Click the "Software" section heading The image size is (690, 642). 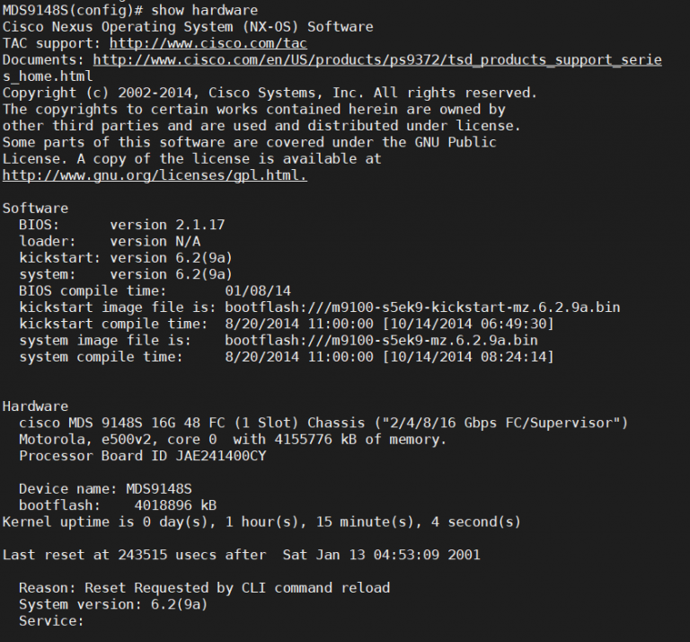click(x=35, y=208)
